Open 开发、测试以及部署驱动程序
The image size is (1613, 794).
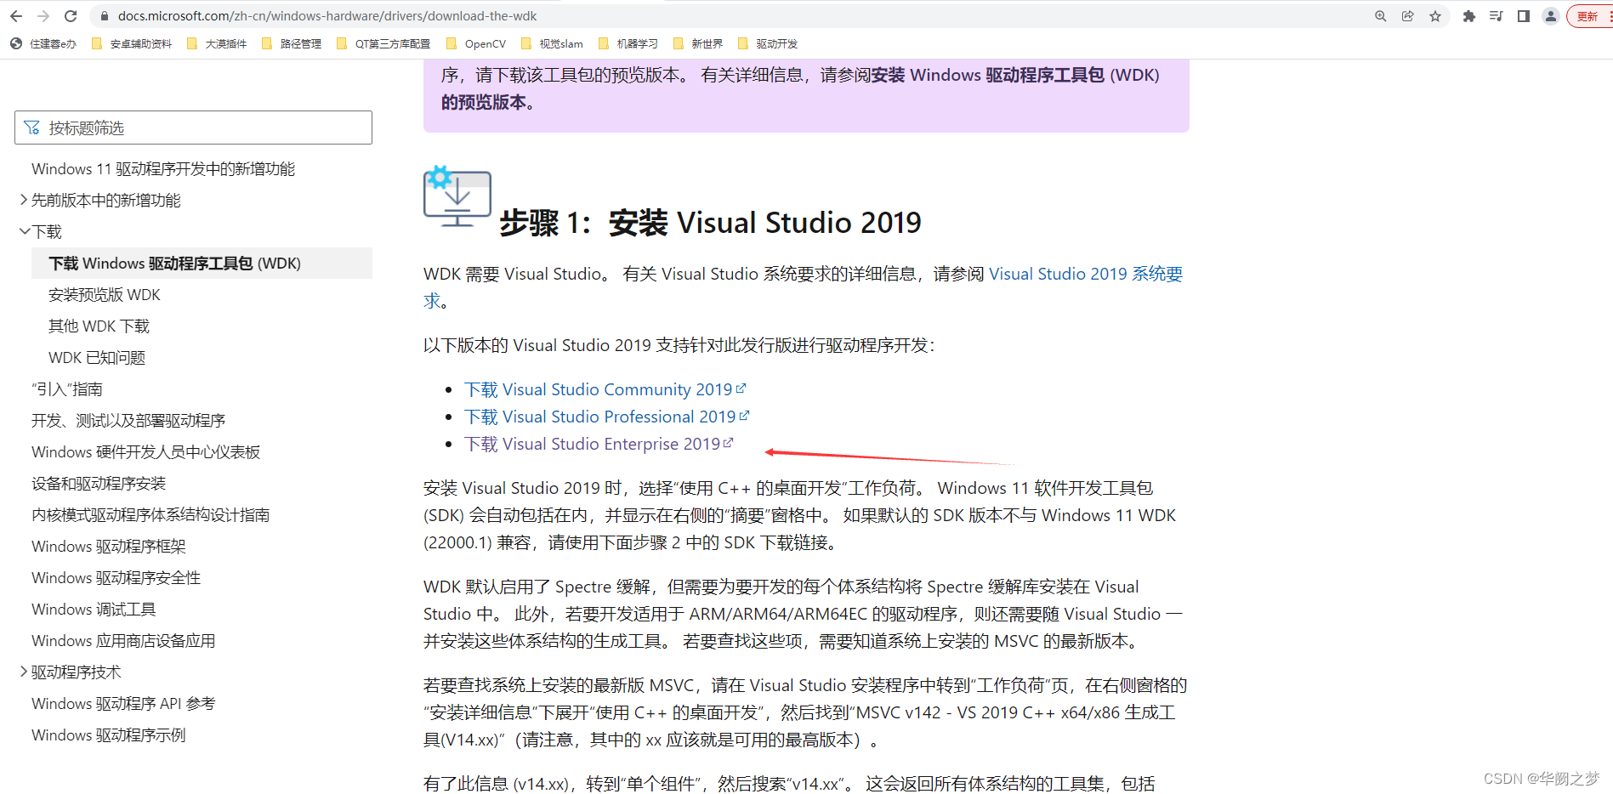click(x=128, y=421)
